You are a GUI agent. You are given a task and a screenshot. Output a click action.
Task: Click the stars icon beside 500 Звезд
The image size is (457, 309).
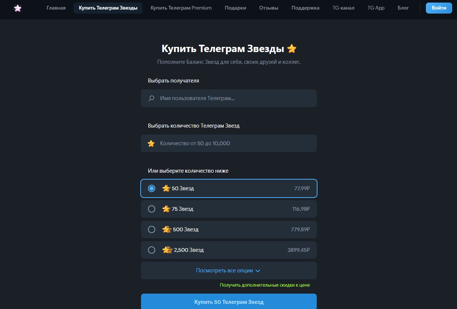click(x=167, y=229)
